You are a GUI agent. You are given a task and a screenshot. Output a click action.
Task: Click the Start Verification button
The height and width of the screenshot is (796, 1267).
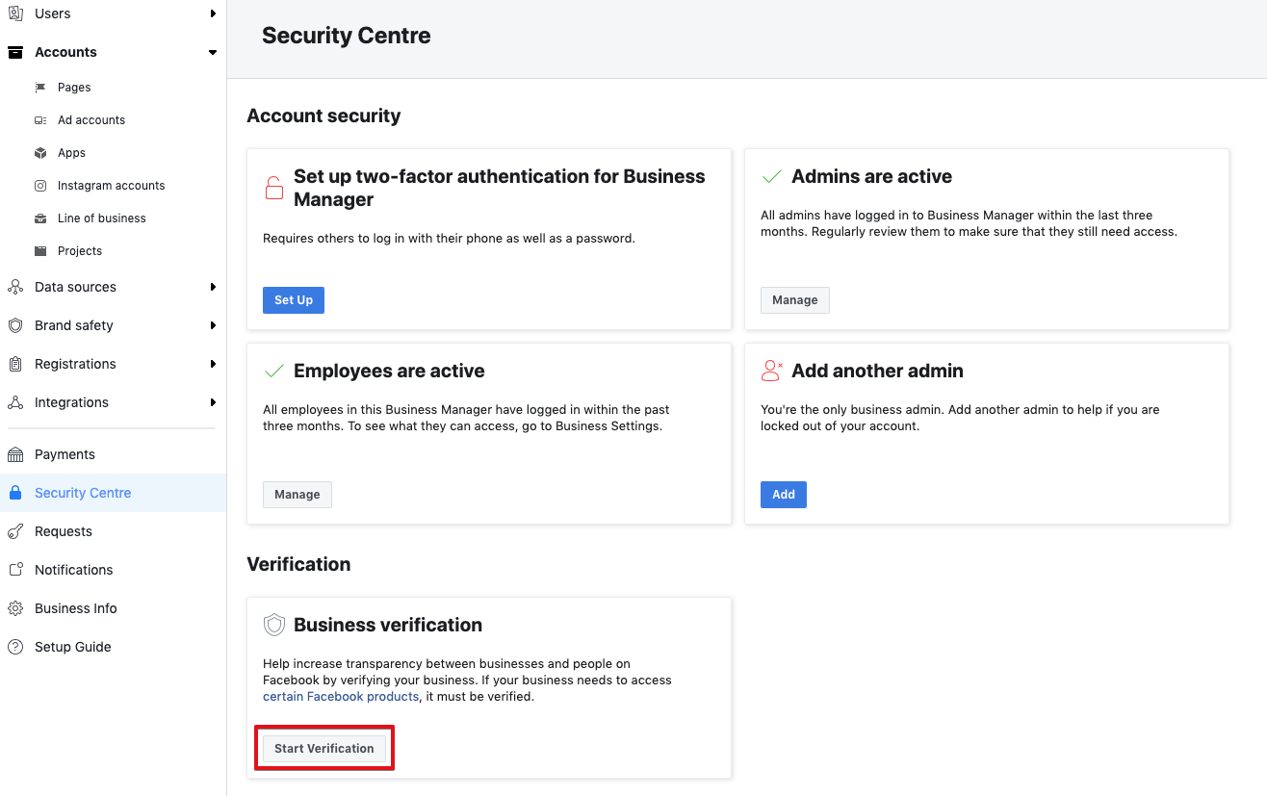click(x=324, y=749)
